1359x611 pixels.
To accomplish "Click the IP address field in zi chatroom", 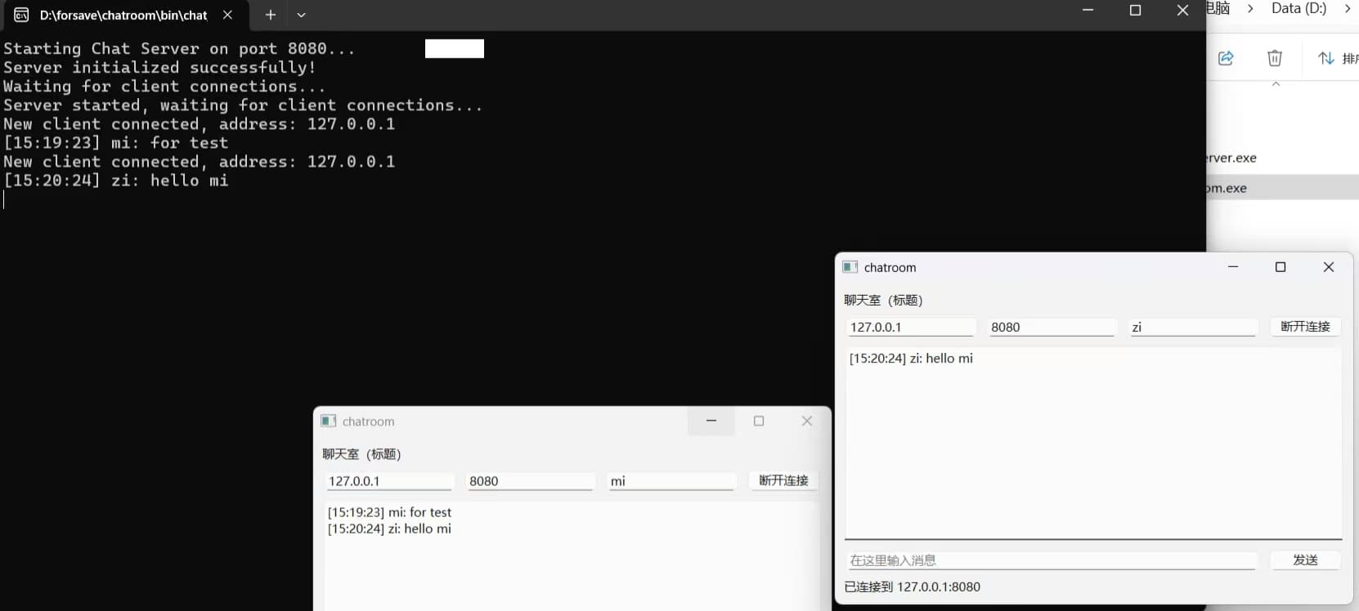I will click(911, 327).
